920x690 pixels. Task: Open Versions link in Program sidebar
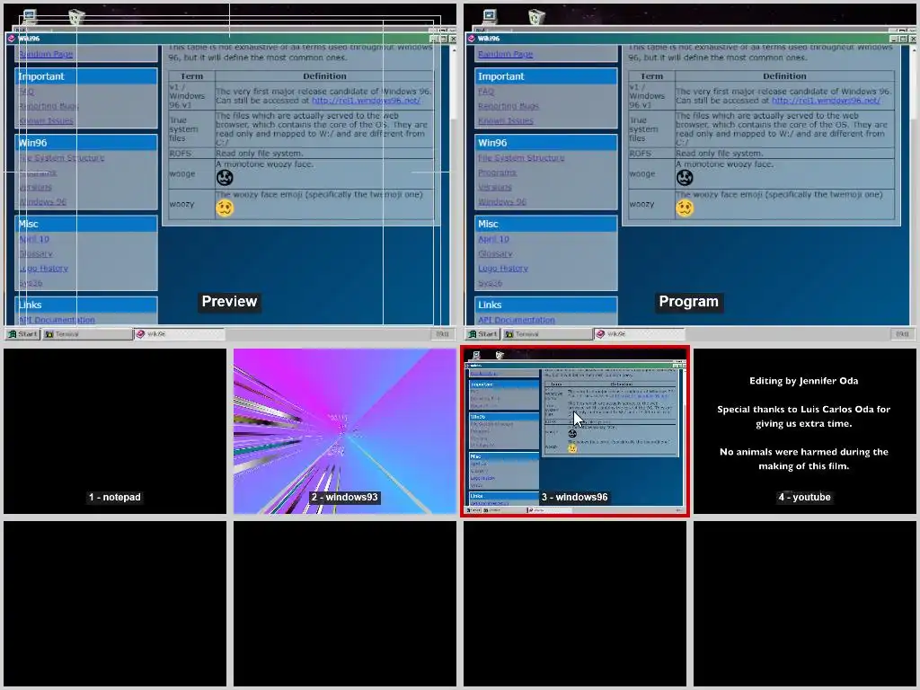pyautogui.click(x=495, y=187)
